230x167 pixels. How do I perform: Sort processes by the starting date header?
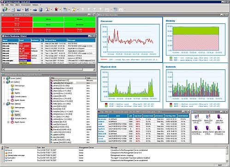point(171,116)
